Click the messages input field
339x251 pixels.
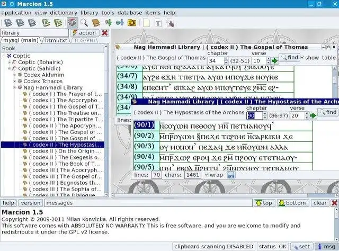[x=148, y=203]
